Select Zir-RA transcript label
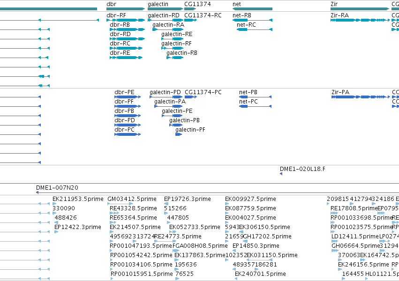The image size is (399, 281). [x=340, y=15]
